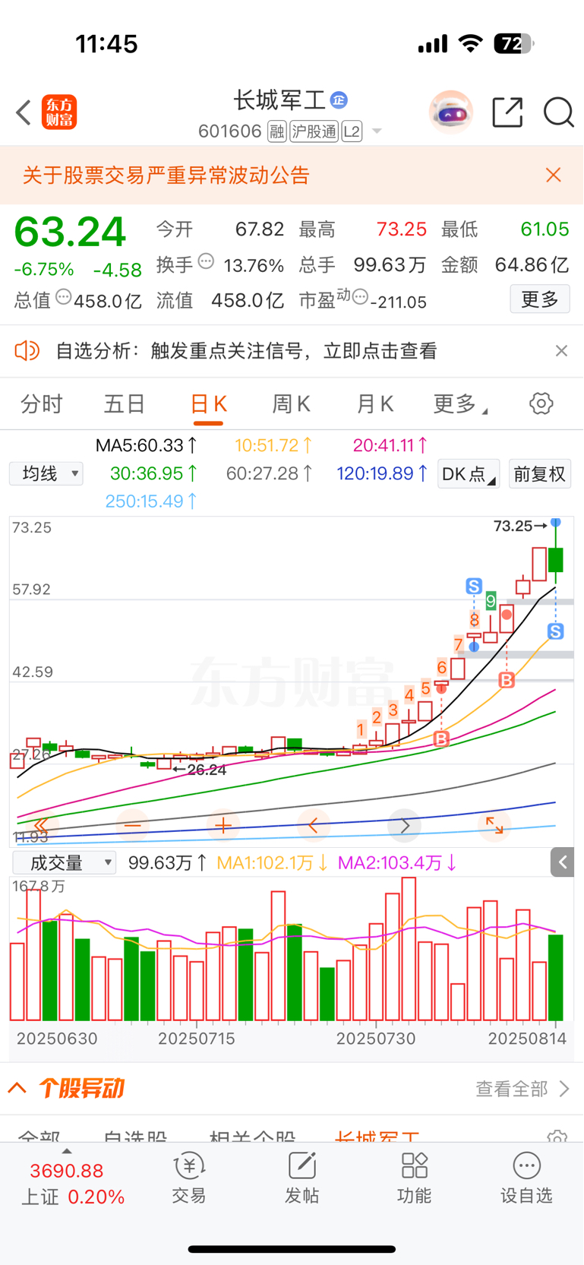This screenshot has width=584, height=1265.
Task: Tap the lower B buy marker
Action: coord(441,738)
